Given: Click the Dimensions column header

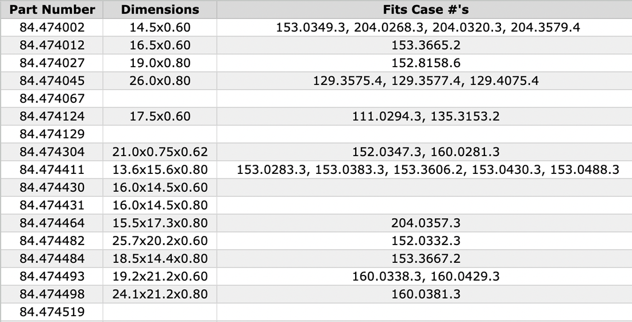Looking at the screenshot, I should coord(160,10).
